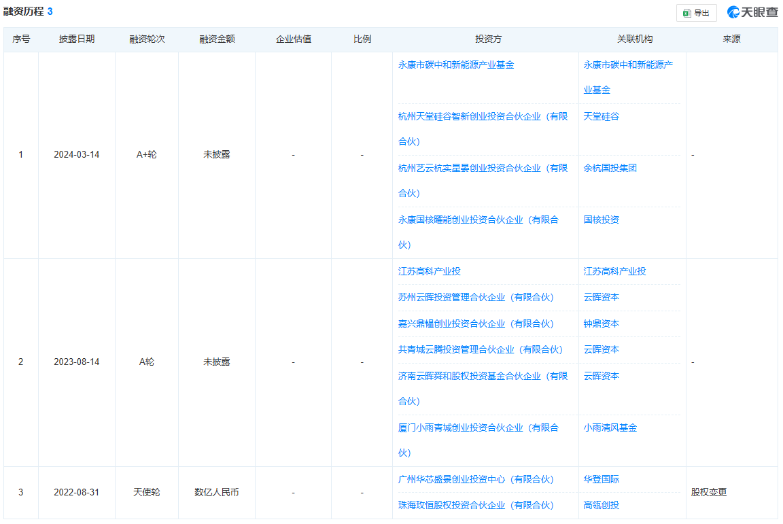
Task: Open 云晖资本 beside 共青城云腾投资管理合伙企业
Action: [x=602, y=349]
